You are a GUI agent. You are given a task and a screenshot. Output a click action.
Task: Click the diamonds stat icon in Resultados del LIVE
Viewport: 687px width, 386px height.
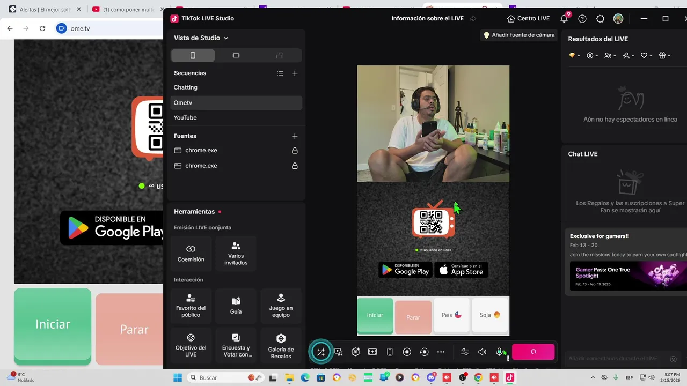point(572,55)
